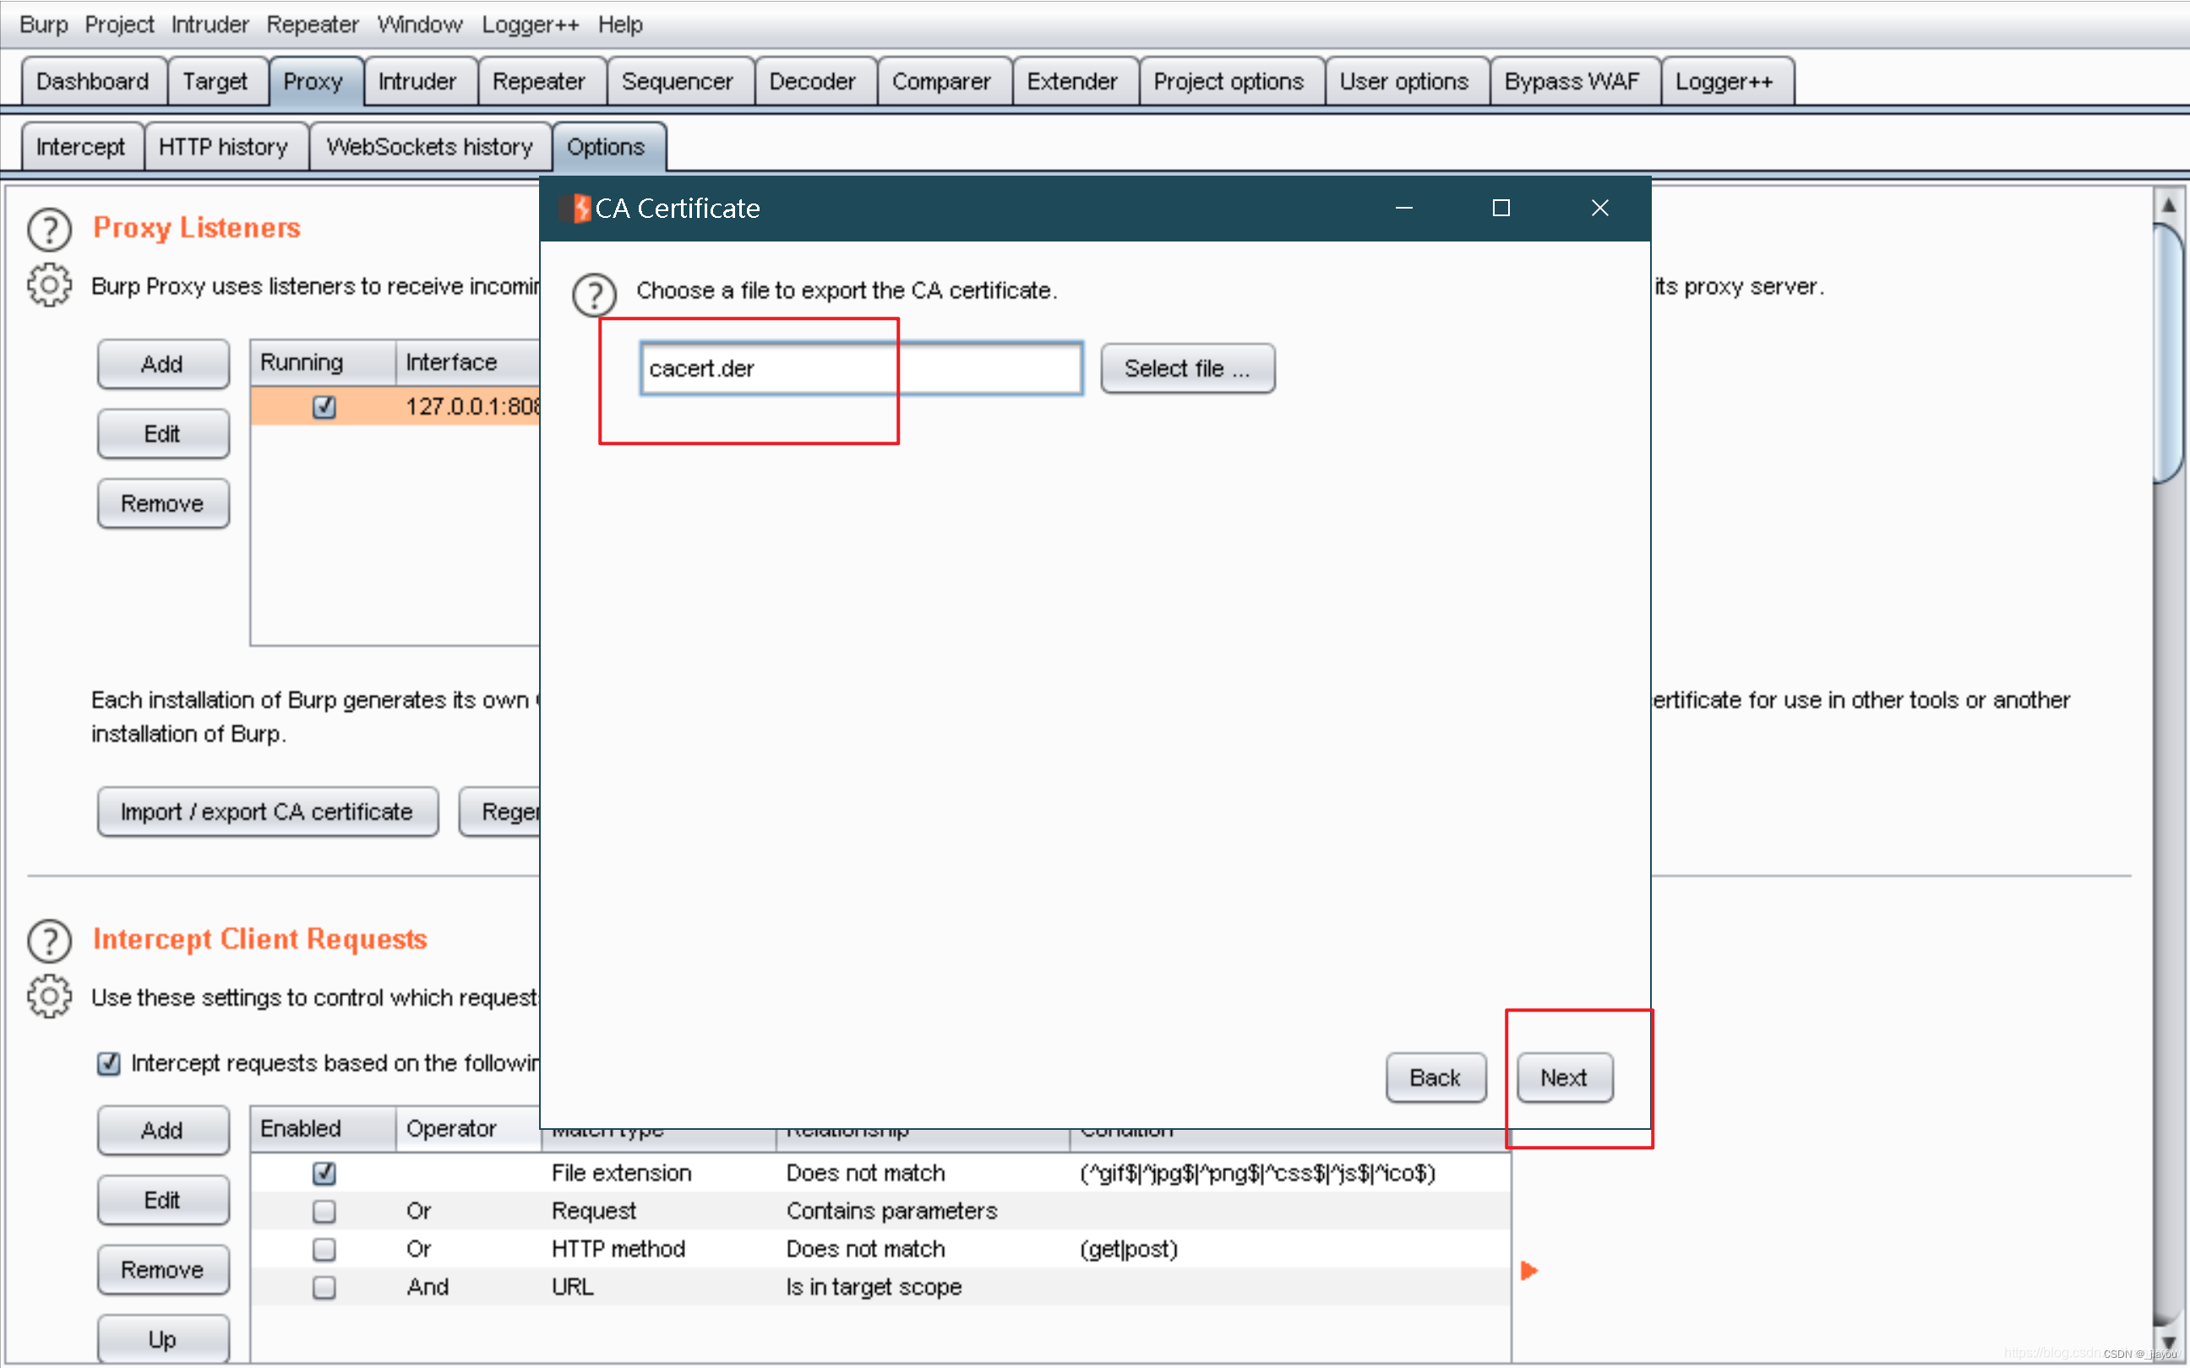
Task: Enable the HTTP method rule checkbox
Action: pos(324,1250)
